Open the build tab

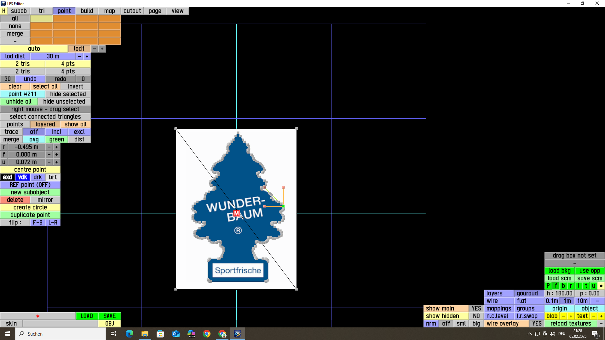point(87,11)
